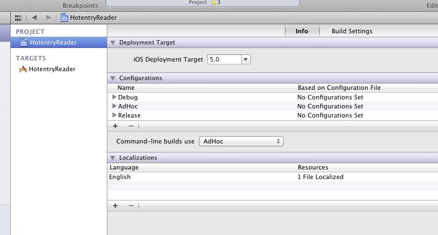Viewport: 438px width, 235px height.
Task: Collapse the Localizations section
Action: point(113,158)
